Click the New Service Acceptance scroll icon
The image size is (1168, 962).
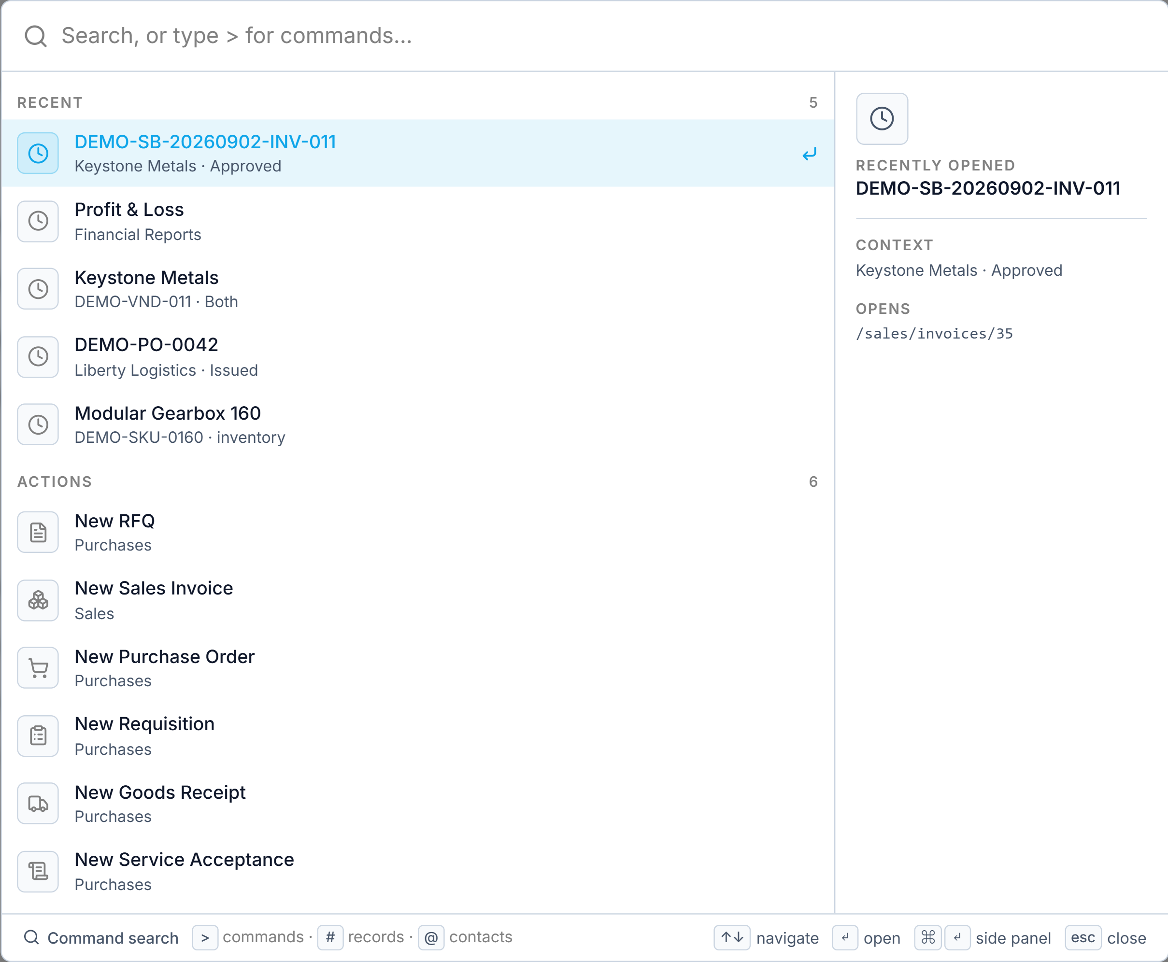click(x=38, y=872)
